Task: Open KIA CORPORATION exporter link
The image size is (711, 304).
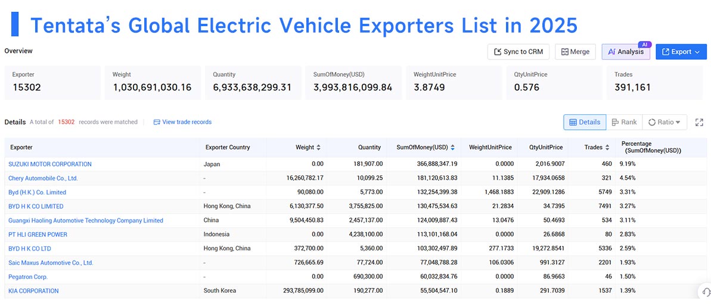Action: (33, 291)
